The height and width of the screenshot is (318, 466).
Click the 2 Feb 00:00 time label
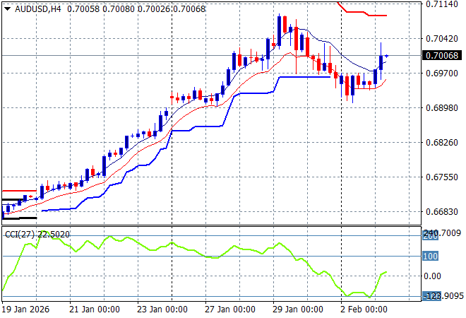tap(364, 310)
